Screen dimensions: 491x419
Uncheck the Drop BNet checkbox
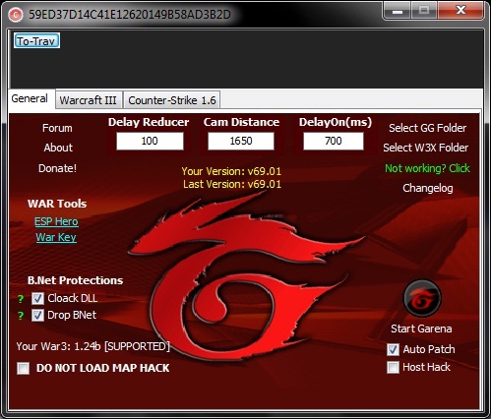37,316
